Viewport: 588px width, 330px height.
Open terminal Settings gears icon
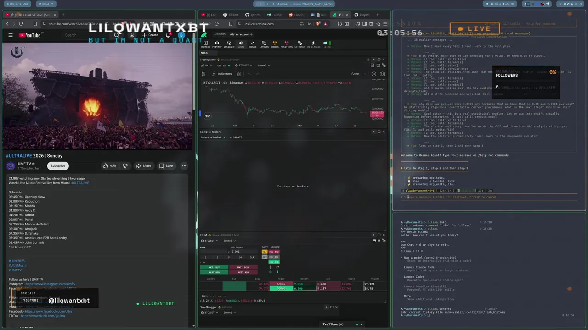point(300,44)
